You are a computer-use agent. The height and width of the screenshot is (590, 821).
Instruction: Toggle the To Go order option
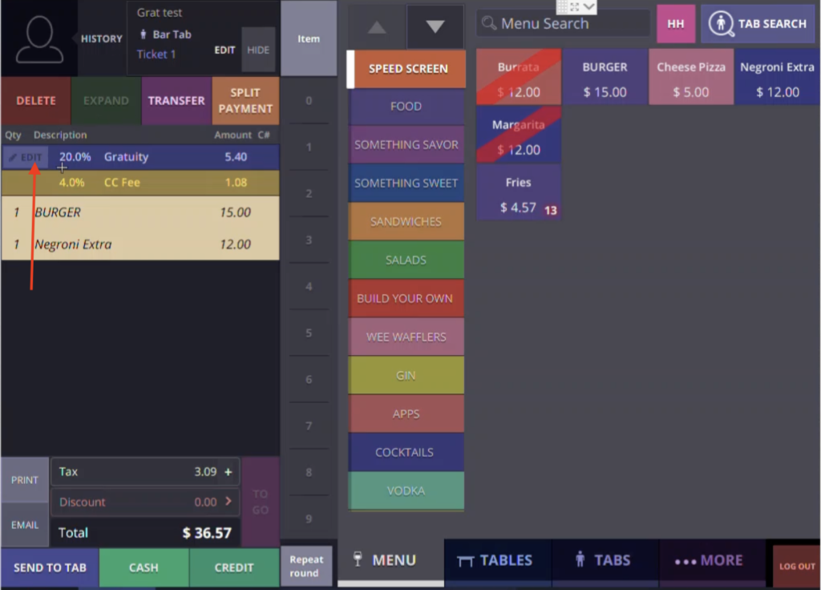[x=261, y=502]
